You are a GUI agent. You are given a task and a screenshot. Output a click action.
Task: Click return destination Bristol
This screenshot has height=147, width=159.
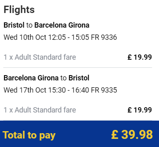(x=79, y=78)
